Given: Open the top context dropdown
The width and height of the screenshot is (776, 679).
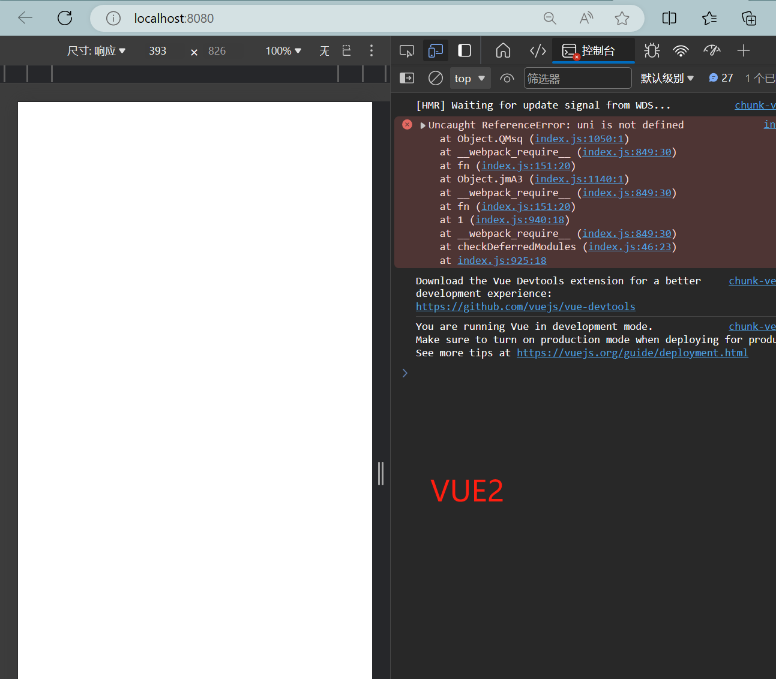Looking at the screenshot, I should (x=470, y=78).
